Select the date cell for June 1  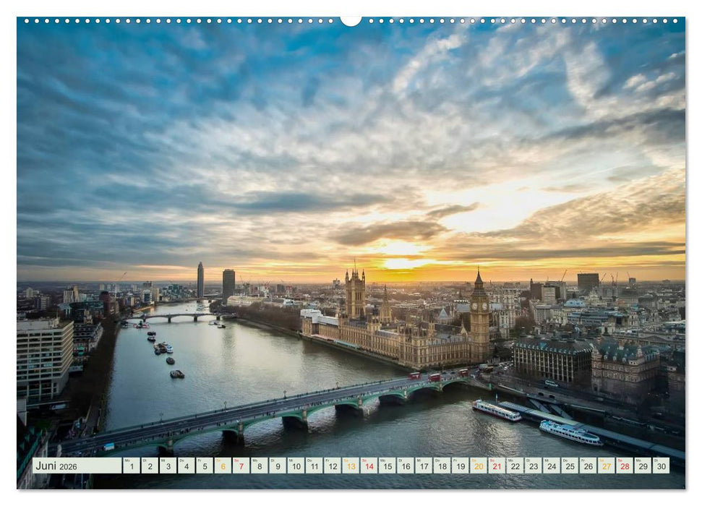(131, 466)
